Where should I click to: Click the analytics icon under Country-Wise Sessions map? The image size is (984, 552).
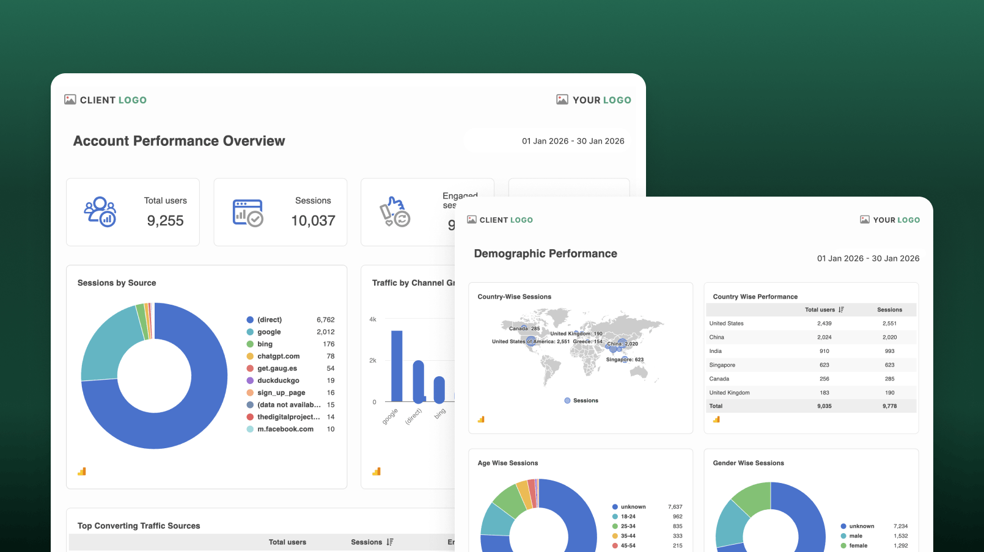click(x=481, y=419)
